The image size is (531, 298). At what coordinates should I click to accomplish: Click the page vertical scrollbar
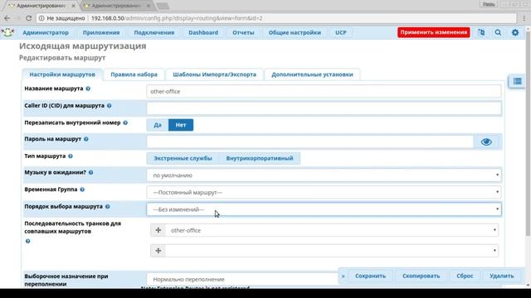point(528,135)
